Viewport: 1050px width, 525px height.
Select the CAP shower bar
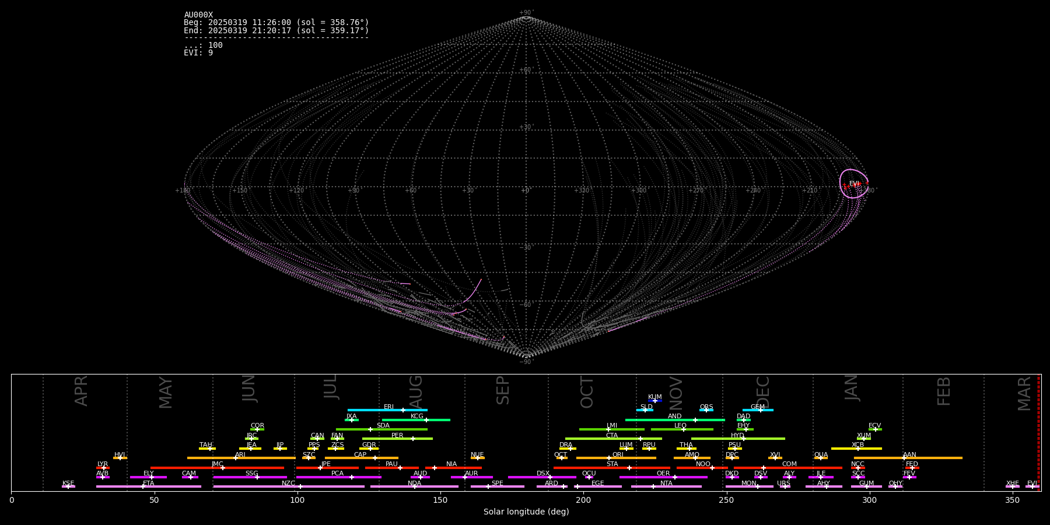coord(362,458)
